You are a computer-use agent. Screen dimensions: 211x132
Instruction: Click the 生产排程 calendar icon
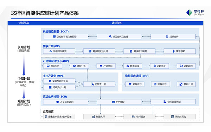[113, 102]
